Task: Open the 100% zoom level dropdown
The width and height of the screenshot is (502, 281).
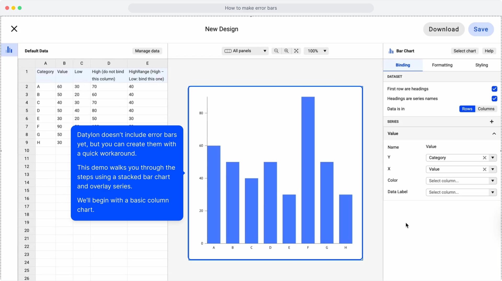Action: coord(316,51)
